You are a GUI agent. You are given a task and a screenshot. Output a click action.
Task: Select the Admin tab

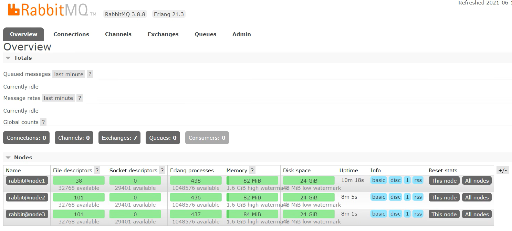click(242, 34)
